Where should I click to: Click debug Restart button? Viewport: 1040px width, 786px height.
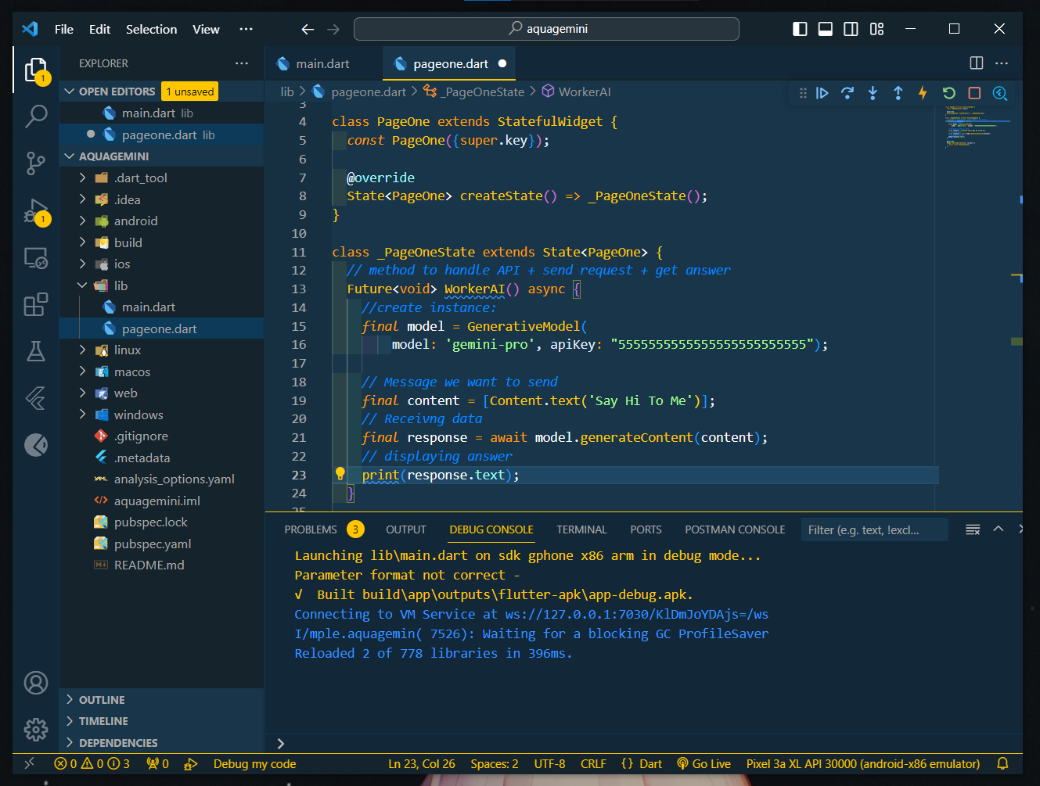[949, 93]
